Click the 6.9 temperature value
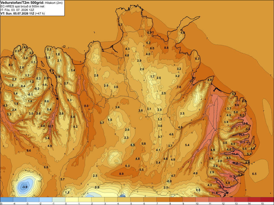The height and width of the screenshot is (205, 274). coord(228,183)
